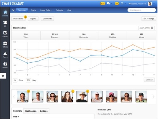158x119 pixels.
Task: Open the Others briefcase icon
Action: coord(5,43)
